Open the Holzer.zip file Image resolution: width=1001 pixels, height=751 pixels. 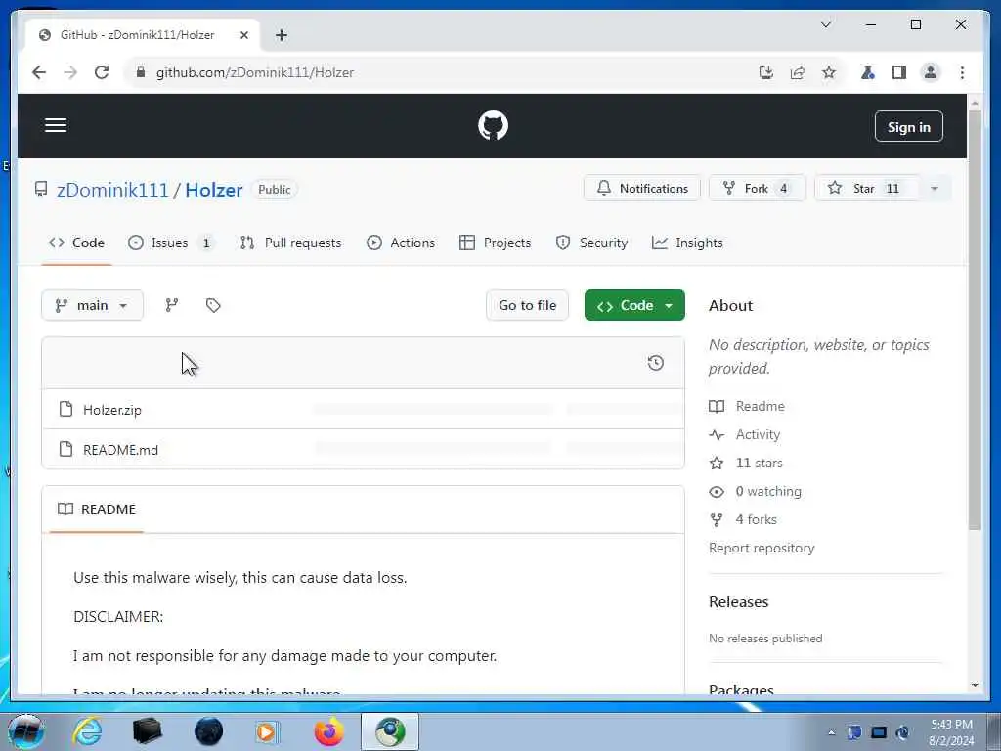112,410
